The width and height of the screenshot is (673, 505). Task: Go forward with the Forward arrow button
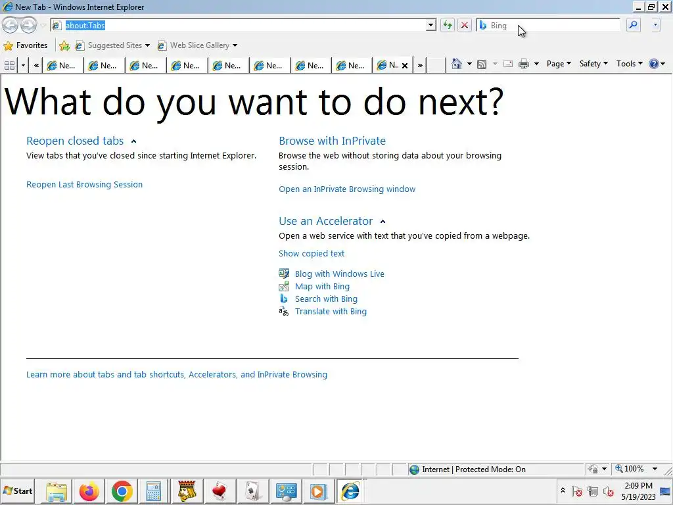(x=28, y=26)
